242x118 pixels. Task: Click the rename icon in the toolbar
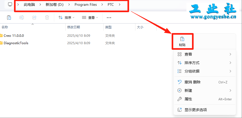(x=22, y=17)
